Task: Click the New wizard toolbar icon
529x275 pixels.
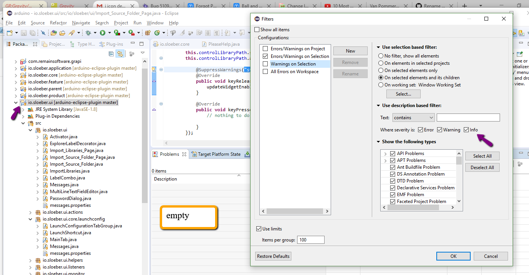Action: coord(10,33)
